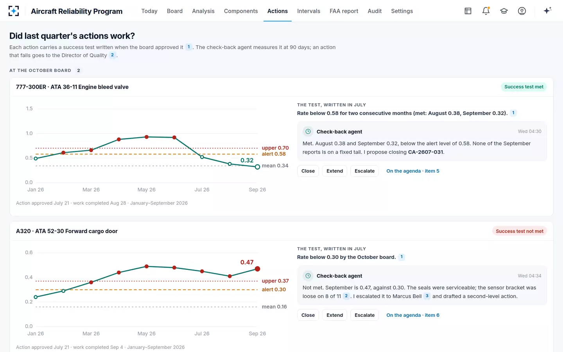Open the notifications bell
Screen dimensions: 563x352
[x=486, y=11]
